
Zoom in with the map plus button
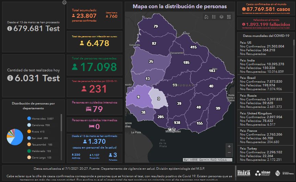click(x=229, y=146)
